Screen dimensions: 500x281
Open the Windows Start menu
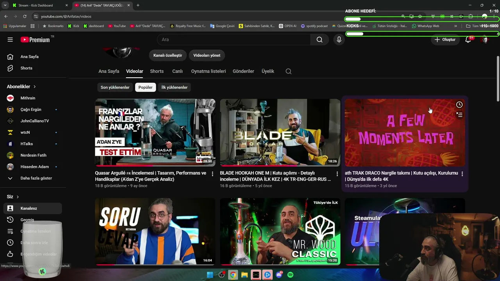click(210, 275)
